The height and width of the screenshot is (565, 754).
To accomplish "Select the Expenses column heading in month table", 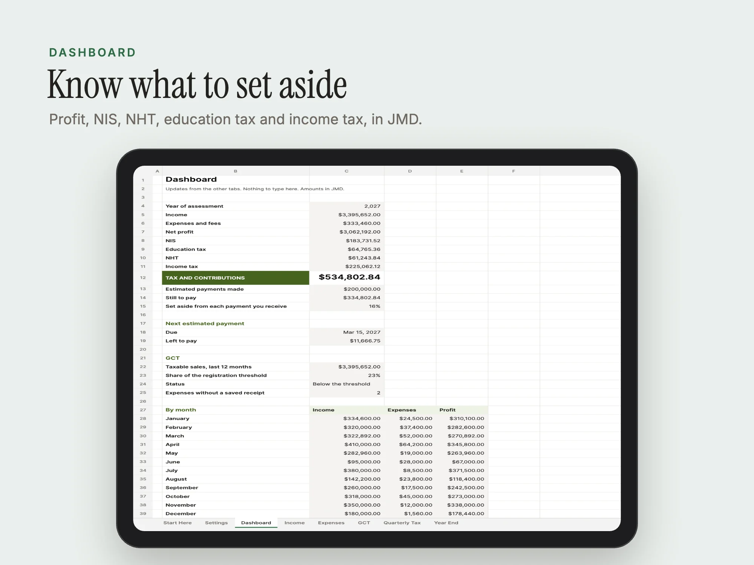I will (410, 410).
